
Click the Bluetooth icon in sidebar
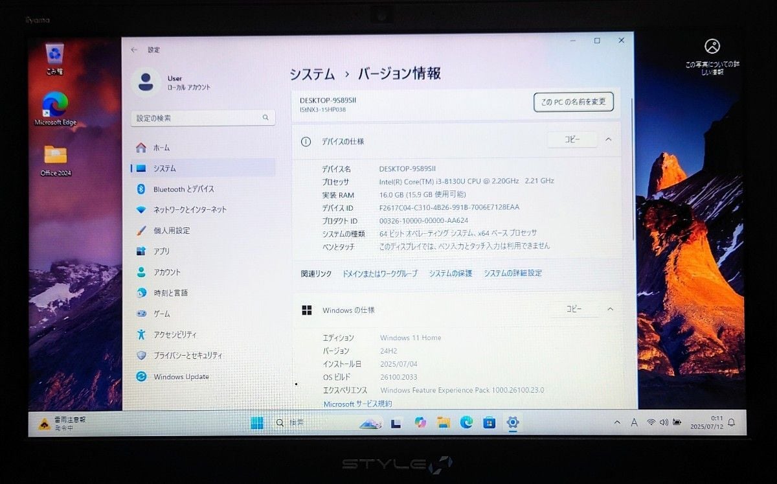tap(141, 189)
